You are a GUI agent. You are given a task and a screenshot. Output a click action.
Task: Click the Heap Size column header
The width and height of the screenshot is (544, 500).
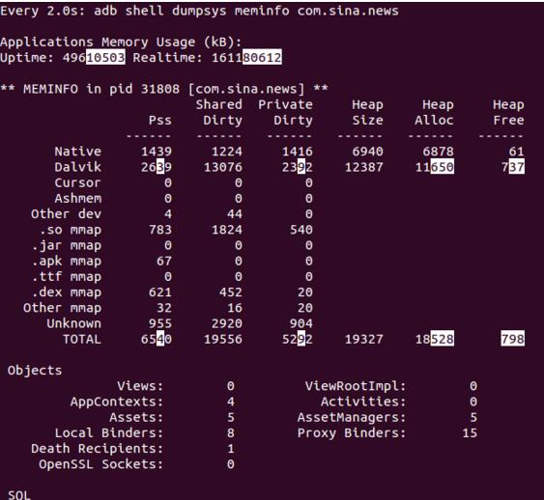coord(368,112)
